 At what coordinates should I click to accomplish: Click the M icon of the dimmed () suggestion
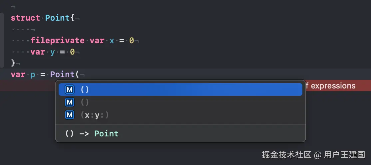point(69,102)
